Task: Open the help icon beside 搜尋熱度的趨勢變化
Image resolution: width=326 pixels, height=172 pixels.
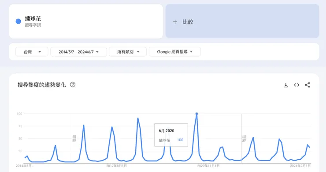Action: click(x=73, y=85)
